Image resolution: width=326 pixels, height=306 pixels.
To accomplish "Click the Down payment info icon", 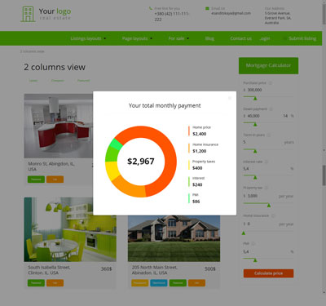I will point(271,109).
